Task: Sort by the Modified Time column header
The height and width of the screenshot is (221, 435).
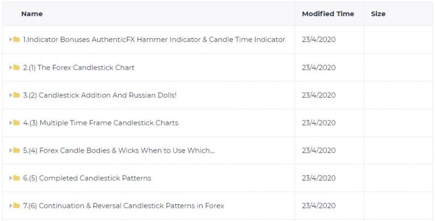Action: click(328, 14)
